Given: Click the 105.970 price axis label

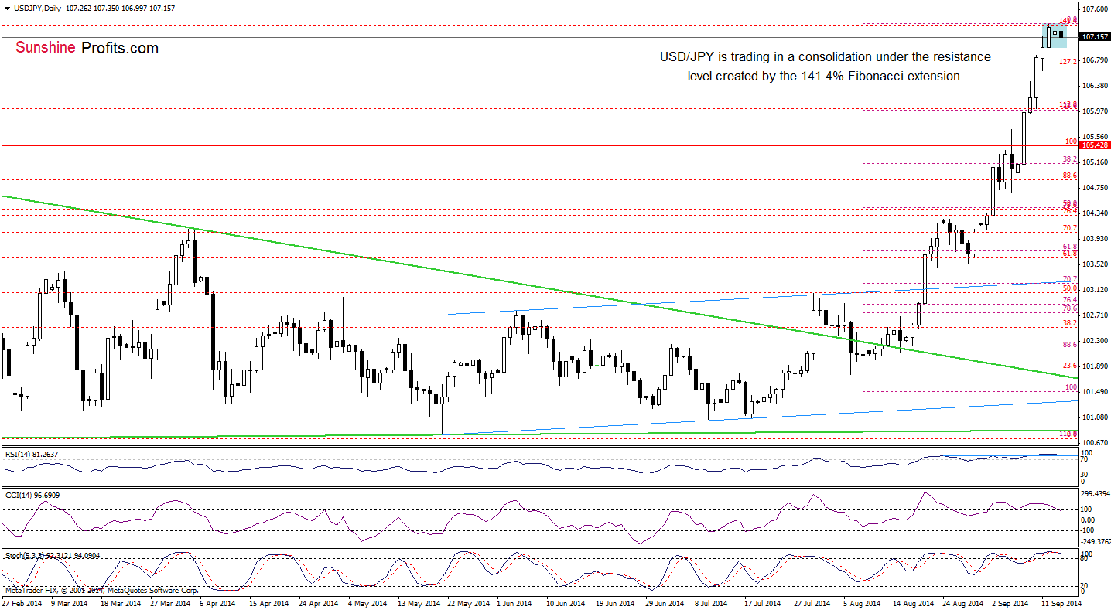Looking at the screenshot, I should click(x=1094, y=111).
